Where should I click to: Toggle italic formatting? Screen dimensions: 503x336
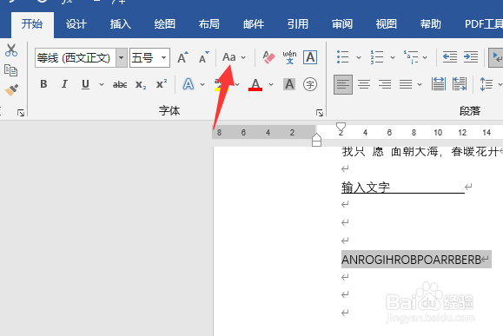(64, 84)
